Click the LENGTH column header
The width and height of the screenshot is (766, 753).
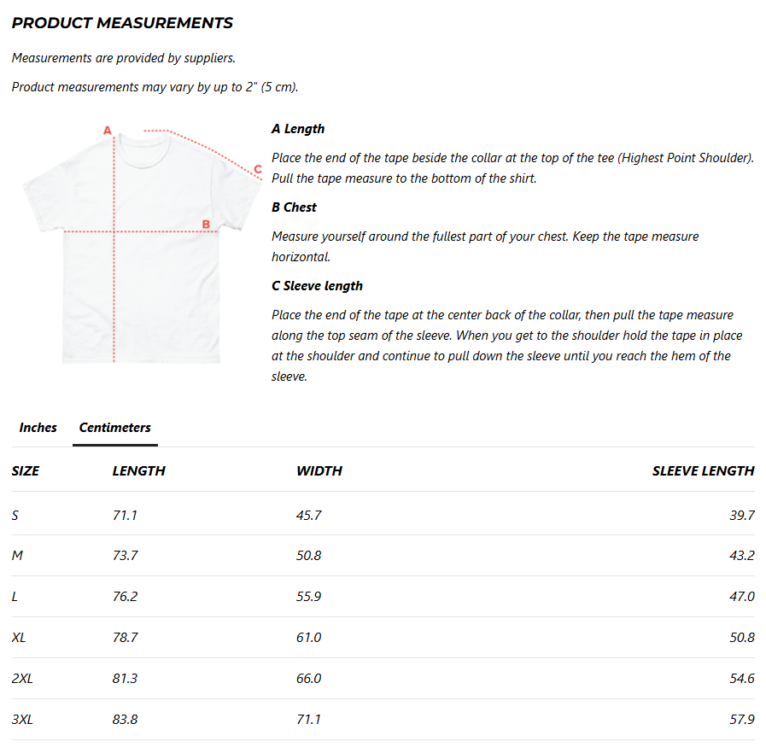138,470
